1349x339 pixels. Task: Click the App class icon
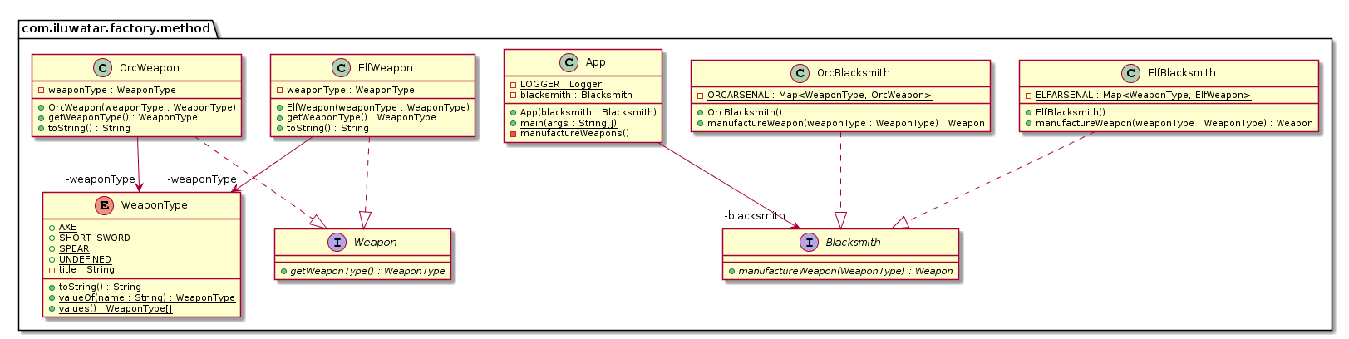click(569, 61)
